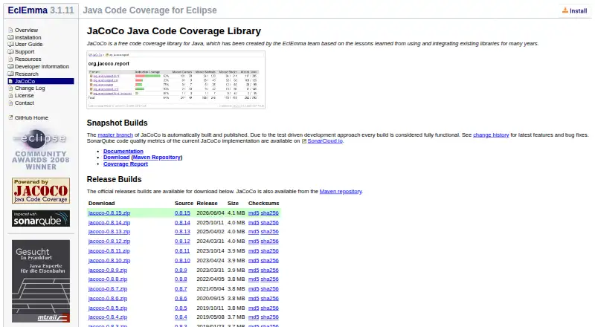Click the book icon next to Installation
Viewport: 595px width, 327px height.
point(10,38)
